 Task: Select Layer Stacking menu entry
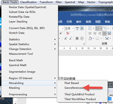coord(18,21)
